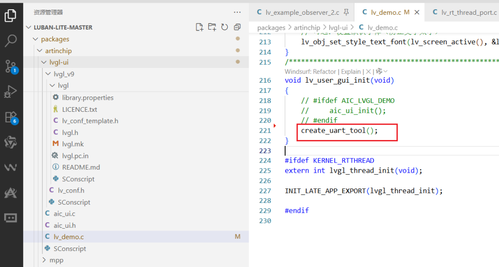Collapse the packages folder

pyautogui.click(x=35, y=39)
